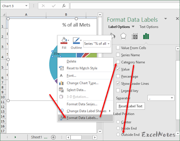Click the chart title % of all Mets
Image resolution: width=180 pixels, height=141 pixels.
click(x=76, y=25)
